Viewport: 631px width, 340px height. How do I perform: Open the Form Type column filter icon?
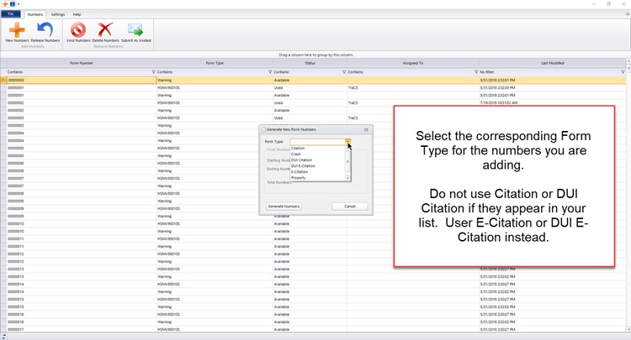269,72
